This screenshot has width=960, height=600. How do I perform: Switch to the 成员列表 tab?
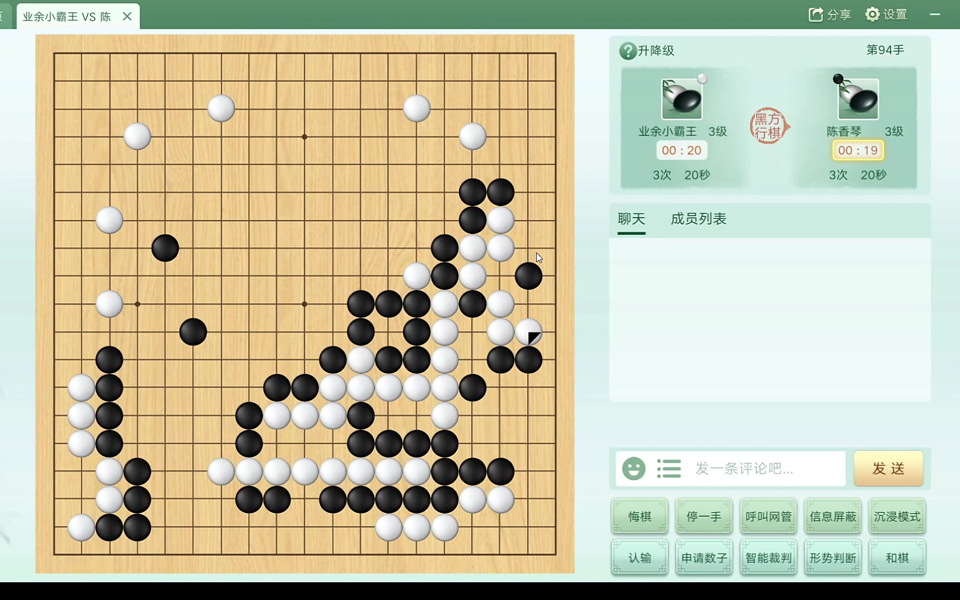[x=698, y=219]
